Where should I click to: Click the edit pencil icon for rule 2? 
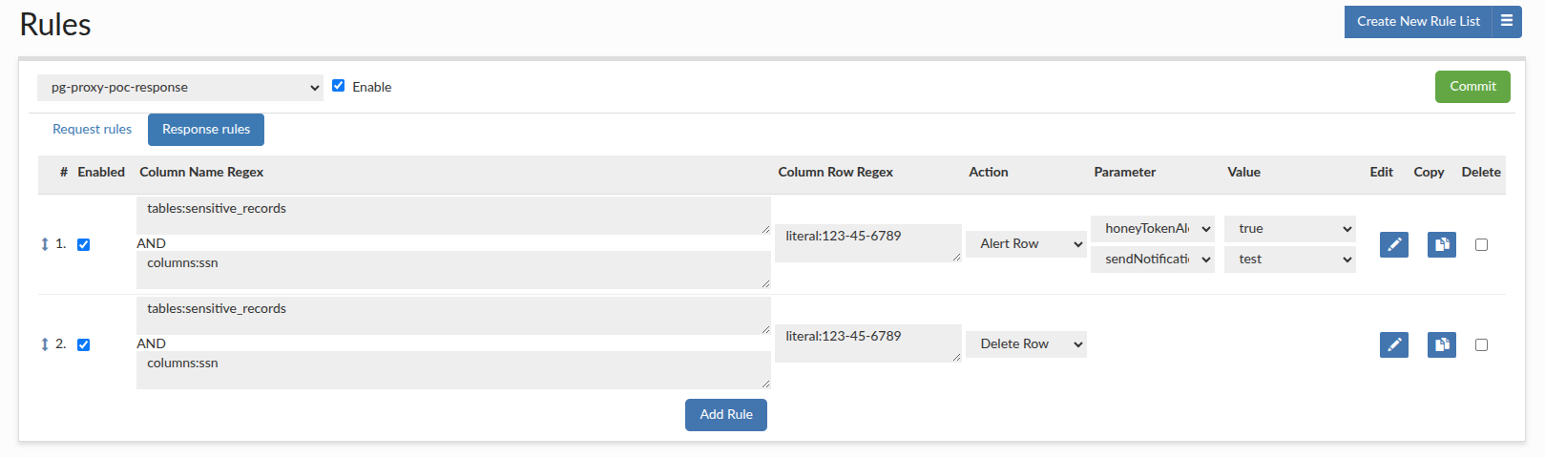1393,344
